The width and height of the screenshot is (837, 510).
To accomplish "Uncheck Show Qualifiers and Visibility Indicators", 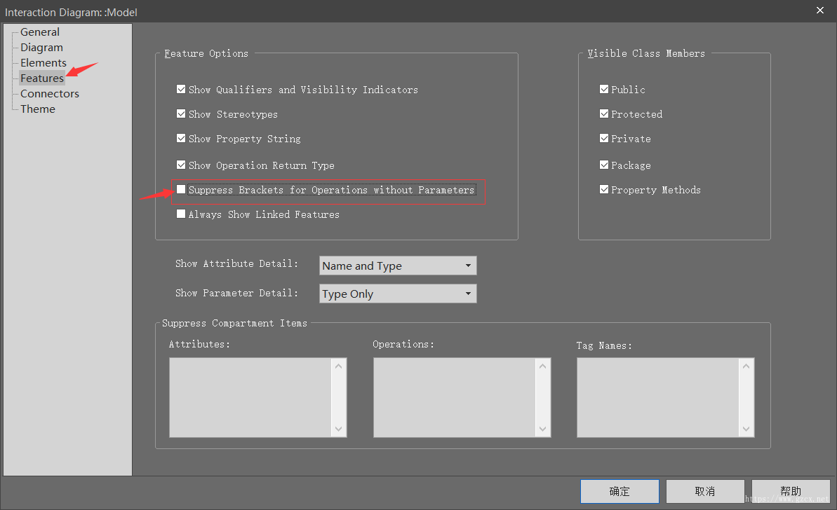I will coord(181,90).
